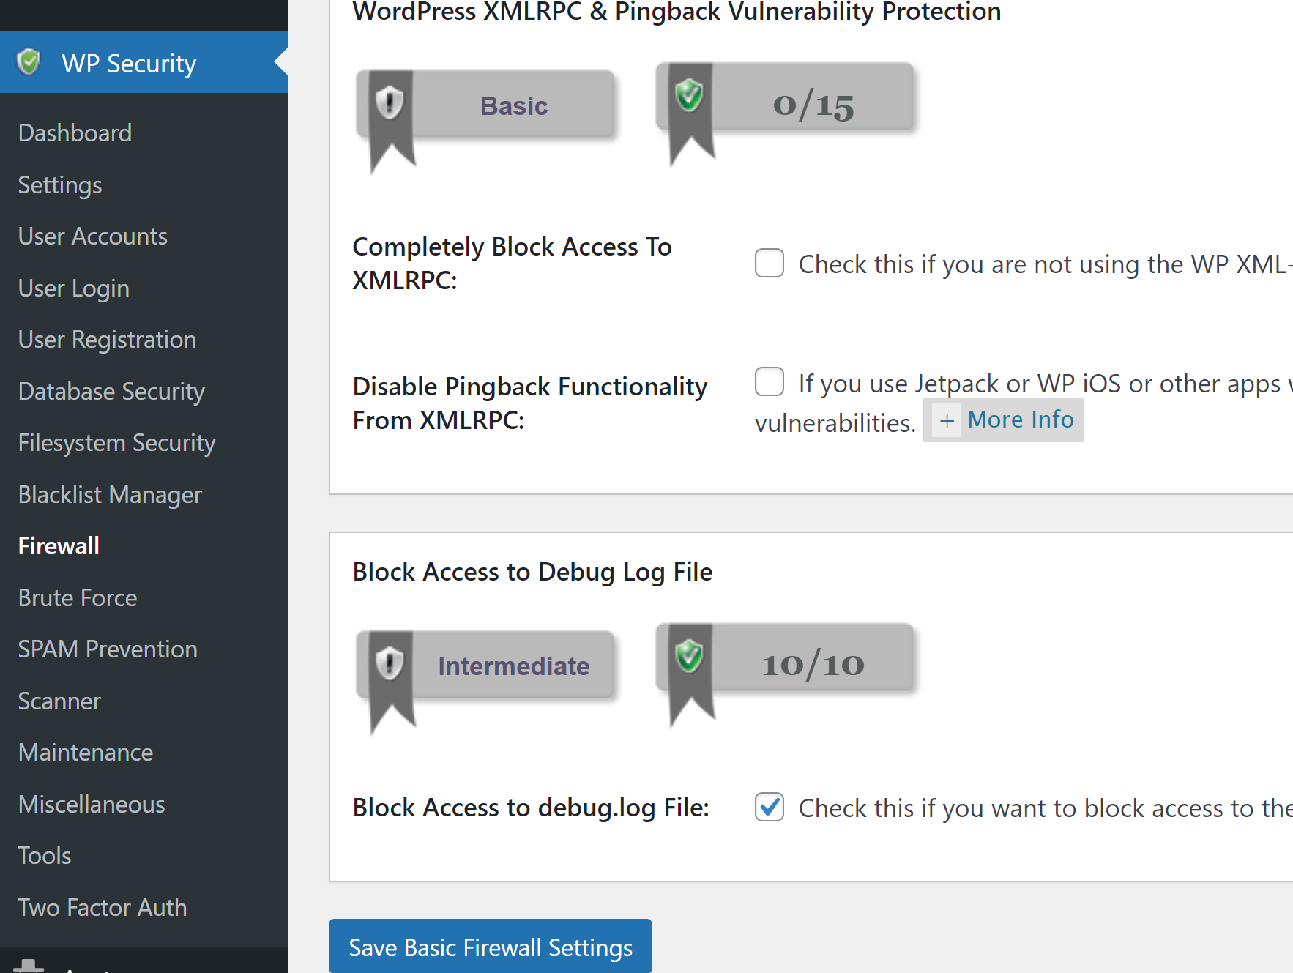The image size is (1293, 973).
Task: Click the green shield on the 0/15 badge
Action: click(x=689, y=95)
